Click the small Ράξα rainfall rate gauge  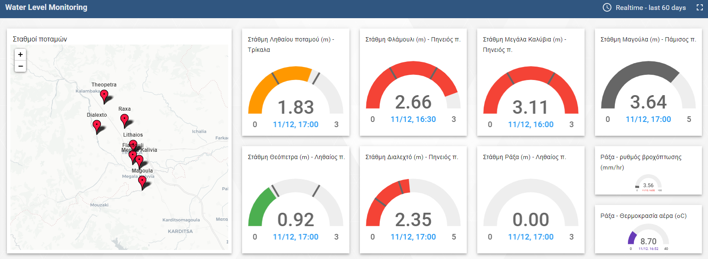click(648, 181)
